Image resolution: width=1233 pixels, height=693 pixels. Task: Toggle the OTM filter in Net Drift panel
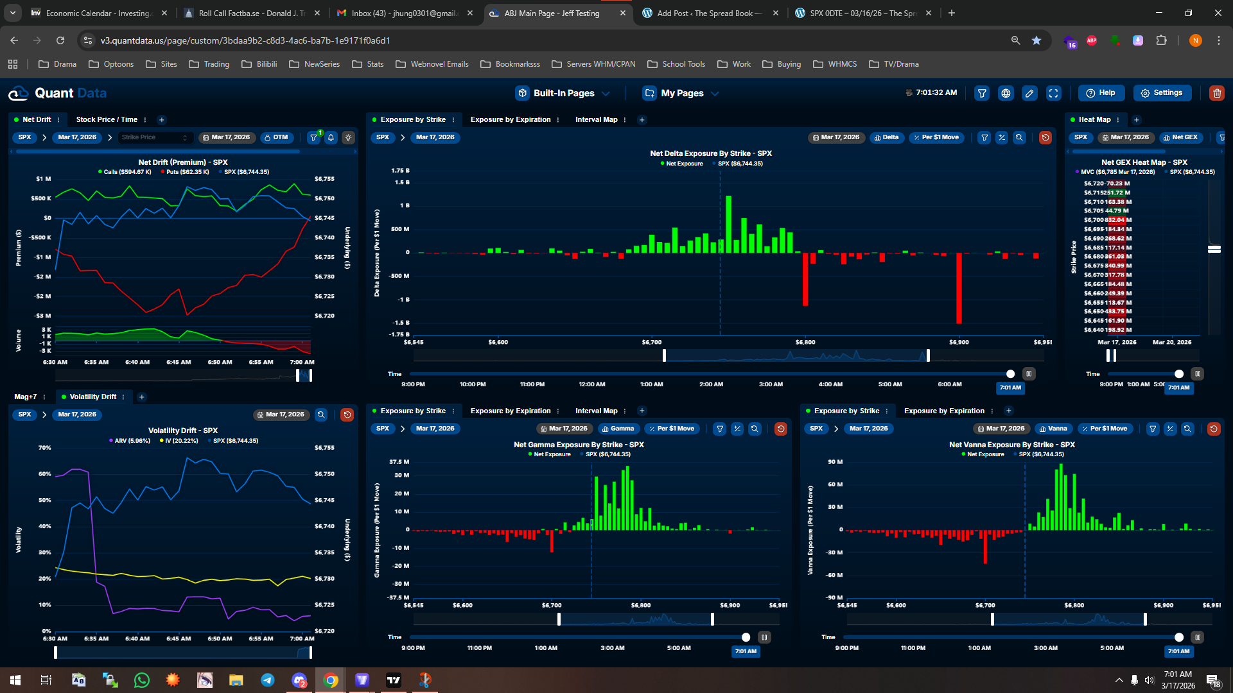(277, 137)
